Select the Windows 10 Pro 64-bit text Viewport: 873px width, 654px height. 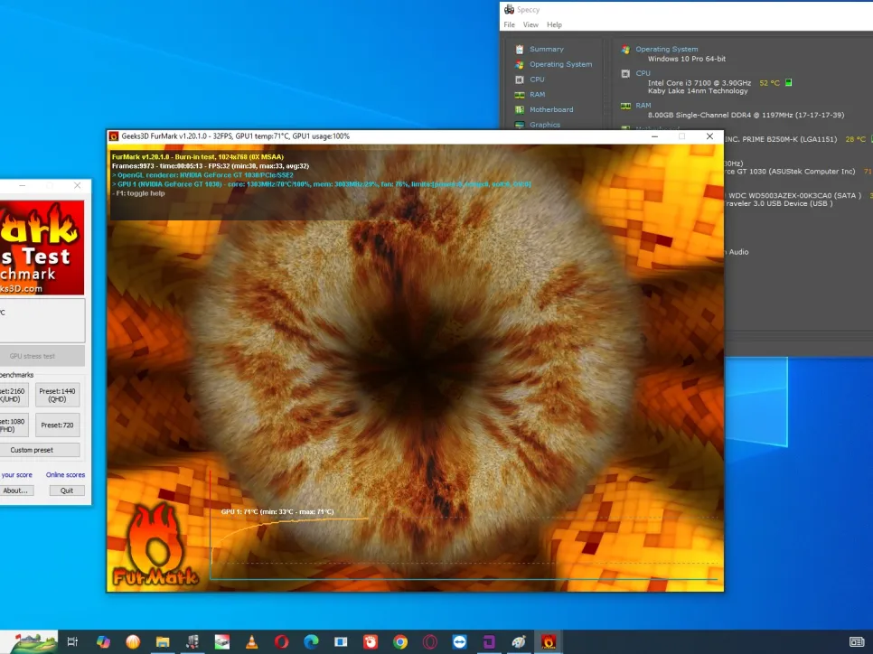point(687,59)
